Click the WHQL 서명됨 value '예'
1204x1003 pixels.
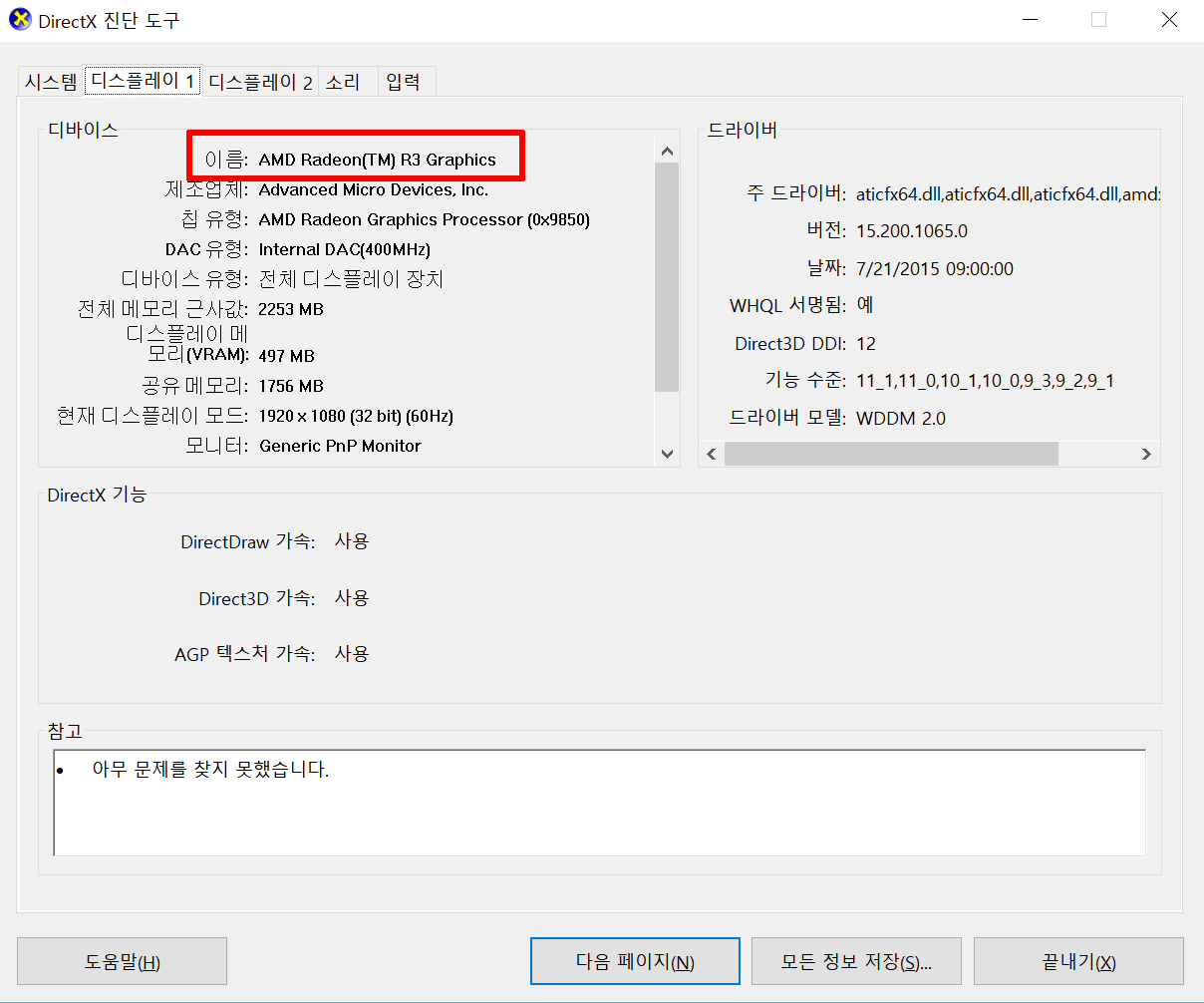click(x=865, y=305)
